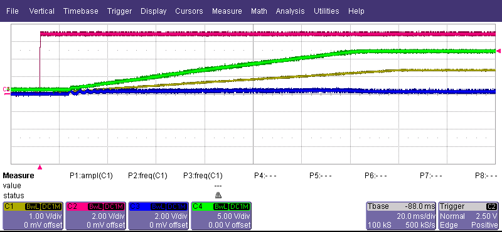
Task: Select empty measurement slot P5
Action: point(321,176)
